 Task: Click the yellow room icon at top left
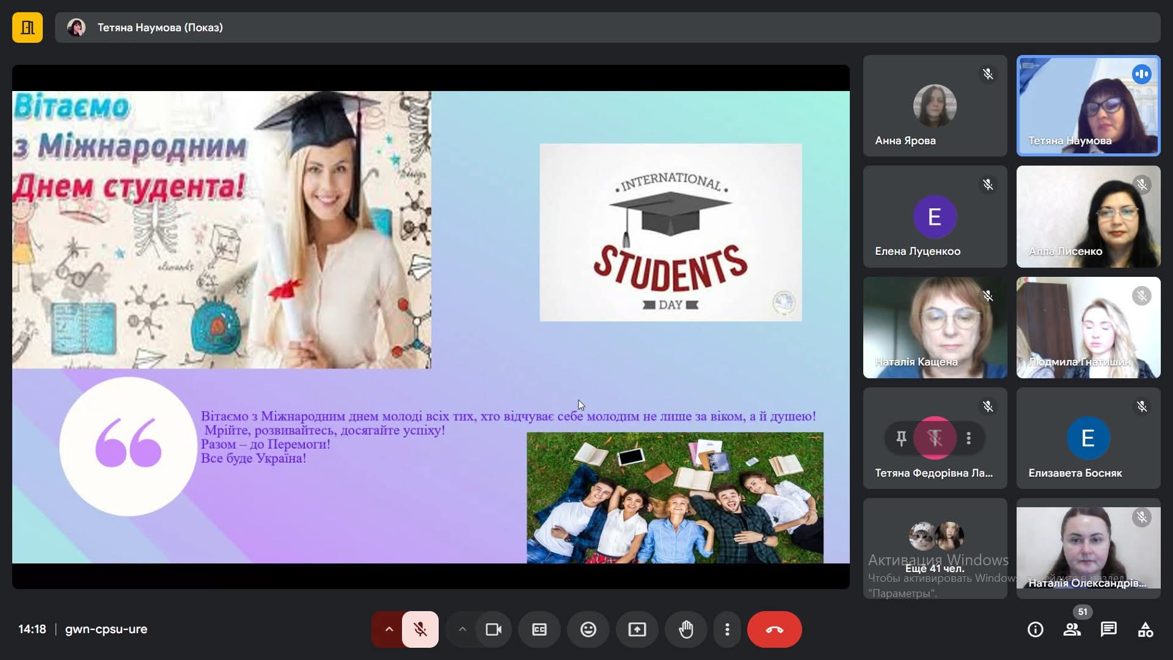(27, 28)
